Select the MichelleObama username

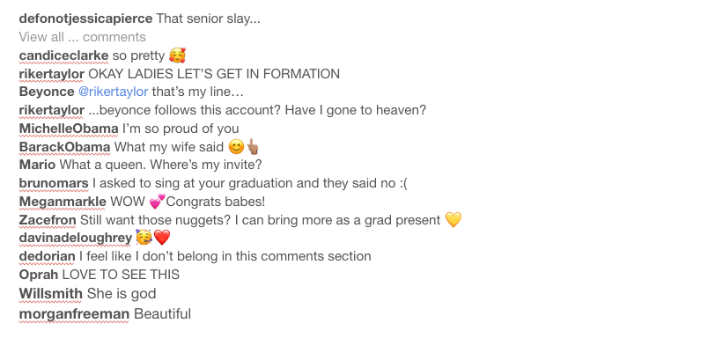click(x=69, y=129)
